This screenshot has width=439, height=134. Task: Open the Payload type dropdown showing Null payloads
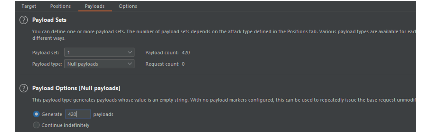(99, 64)
